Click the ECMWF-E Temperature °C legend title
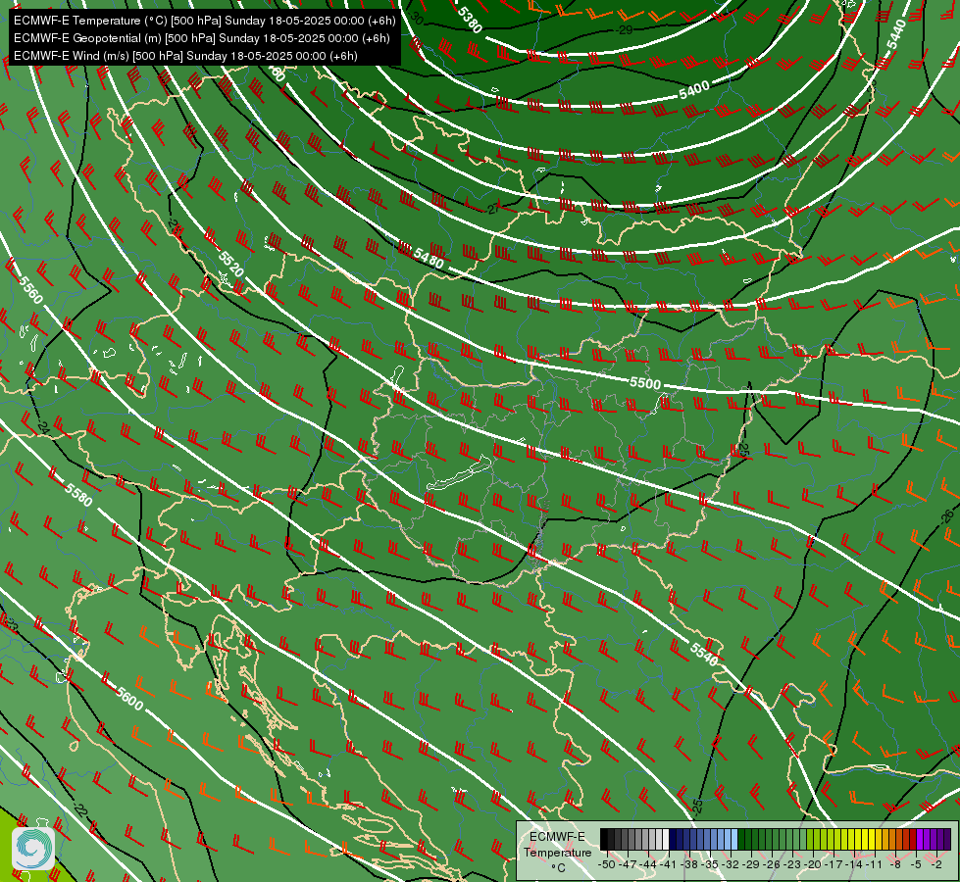Viewport: 960px width, 882px height. point(558,853)
